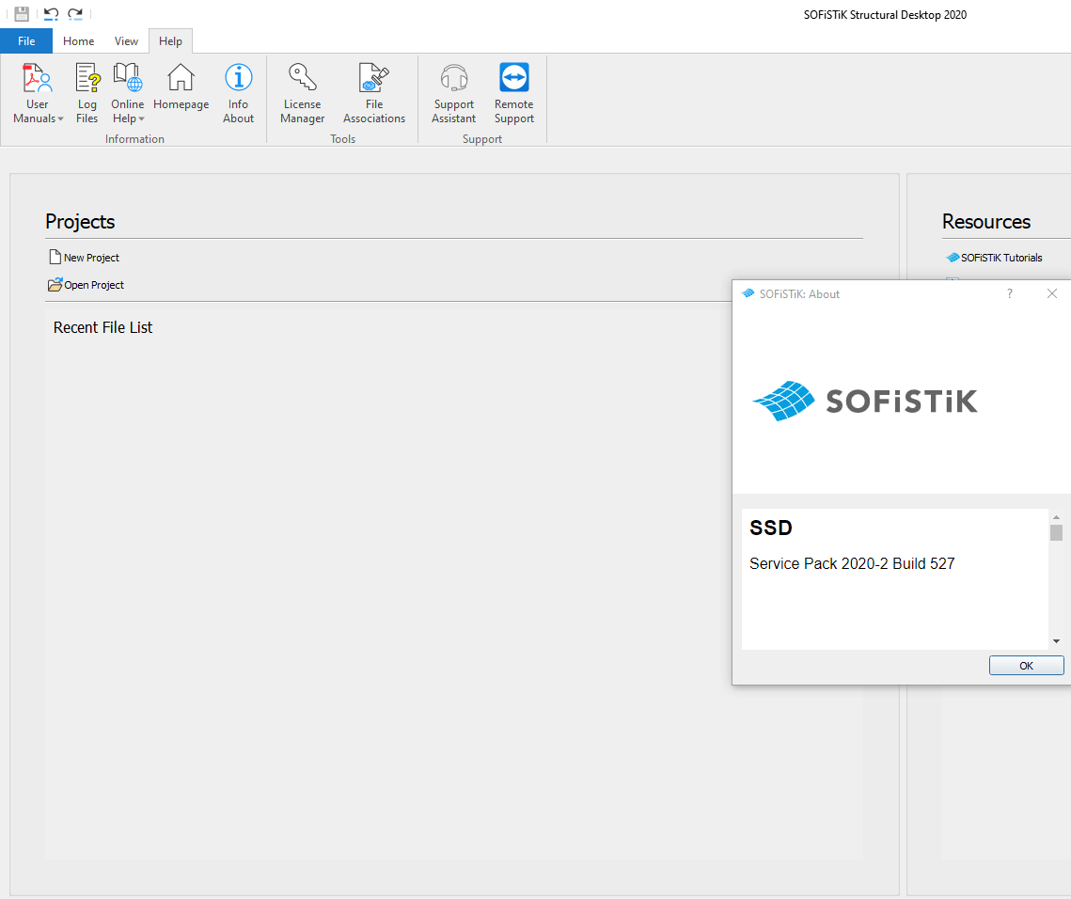Show the Info About dialog

pos(238,91)
